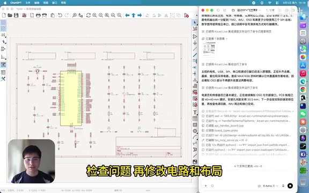
Task: Open the 编辑 menu in menu bar
Action: click(36, 3)
